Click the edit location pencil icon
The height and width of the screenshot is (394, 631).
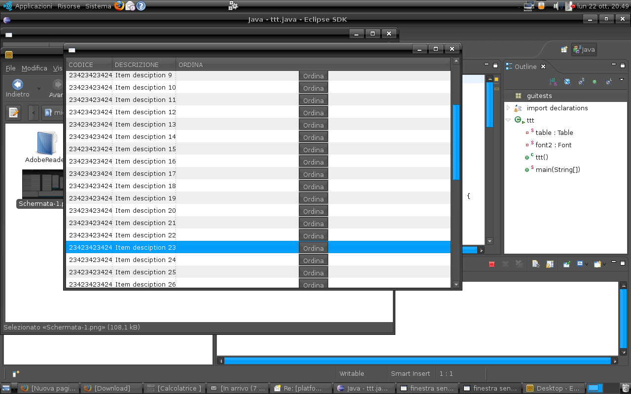[x=14, y=112]
